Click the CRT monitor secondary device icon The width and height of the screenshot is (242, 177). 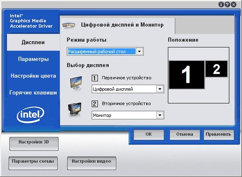tap(75, 109)
